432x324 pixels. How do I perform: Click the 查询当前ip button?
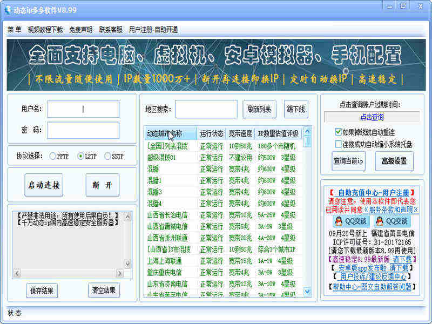[x=348, y=161]
